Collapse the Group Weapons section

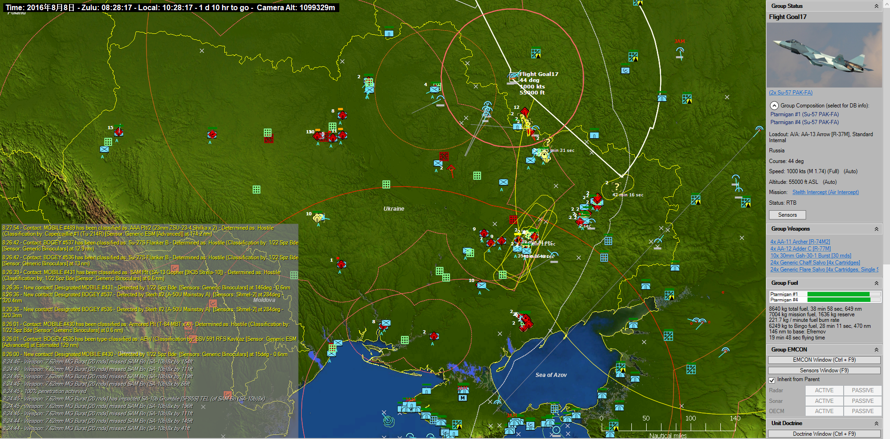[x=876, y=229]
